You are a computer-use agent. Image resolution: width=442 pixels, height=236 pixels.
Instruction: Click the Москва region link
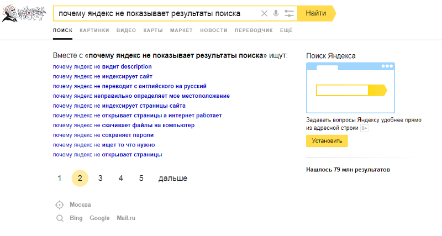point(80,204)
